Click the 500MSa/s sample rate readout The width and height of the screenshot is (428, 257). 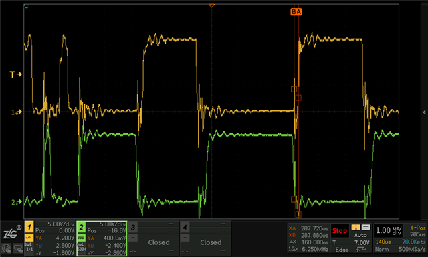(x=412, y=250)
